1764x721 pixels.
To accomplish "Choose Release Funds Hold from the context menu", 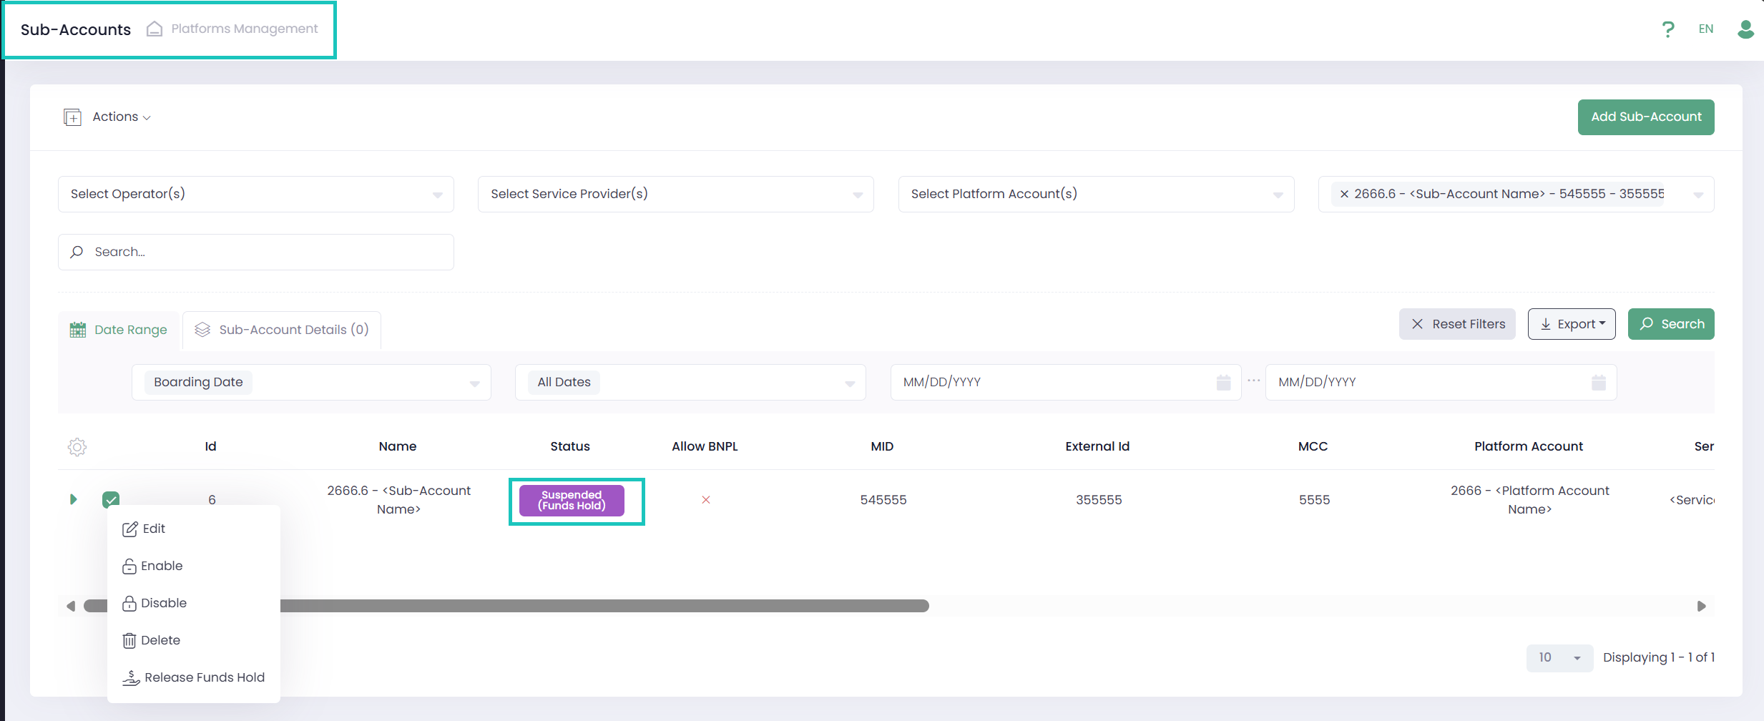I will click(x=204, y=677).
